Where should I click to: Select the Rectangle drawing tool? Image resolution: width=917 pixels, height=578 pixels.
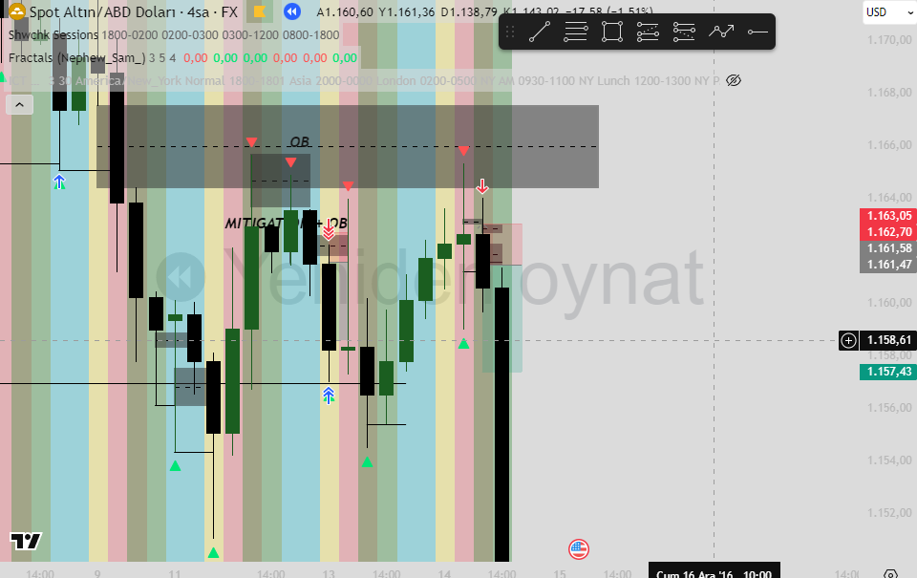tap(612, 32)
